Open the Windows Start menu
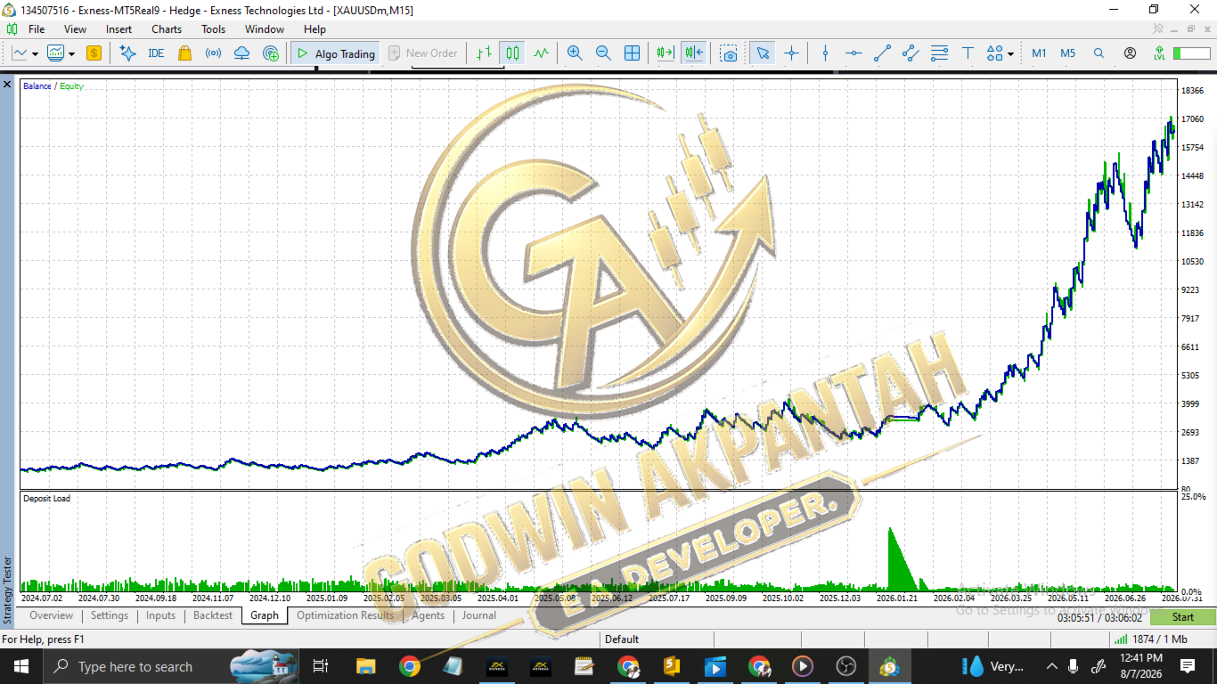The image size is (1217, 684). tap(21, 666)
